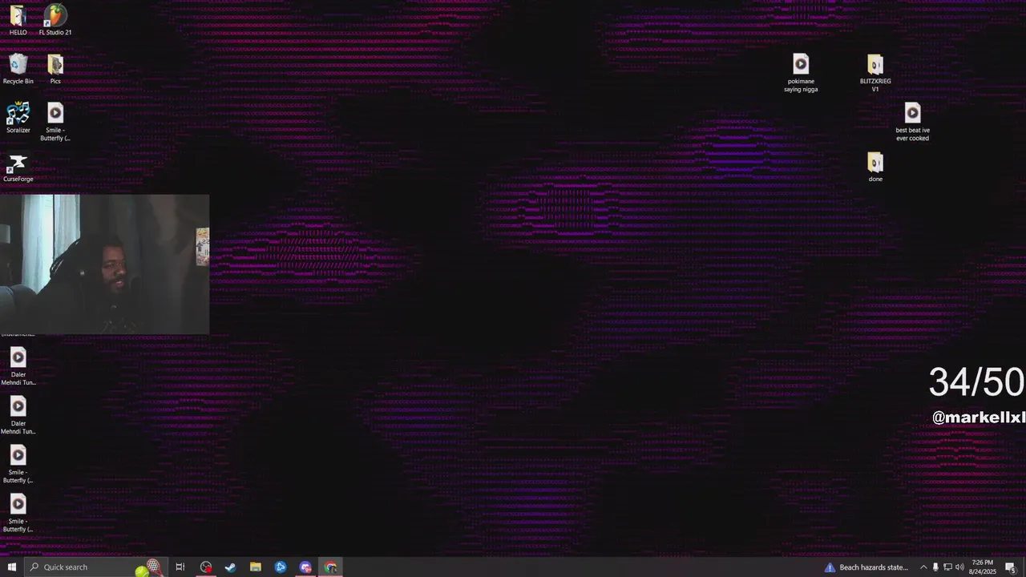Open the notification center icon

click(1011, 567)
